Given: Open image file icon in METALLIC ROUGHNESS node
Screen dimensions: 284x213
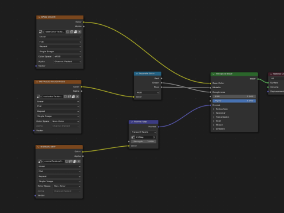Looking at the screenshot, I should click(73, 96).
